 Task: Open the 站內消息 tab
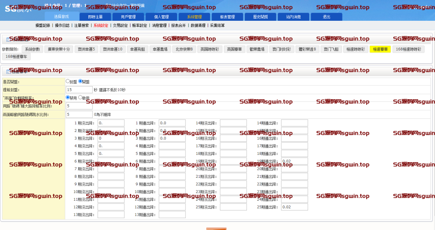tap(293, 17)
